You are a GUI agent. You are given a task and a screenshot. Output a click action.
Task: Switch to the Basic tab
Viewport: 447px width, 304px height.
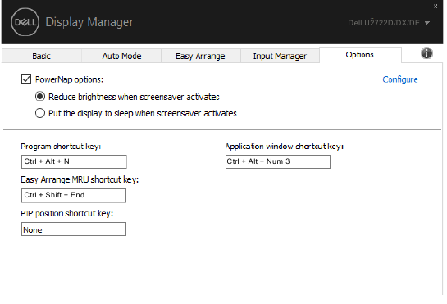42,56
